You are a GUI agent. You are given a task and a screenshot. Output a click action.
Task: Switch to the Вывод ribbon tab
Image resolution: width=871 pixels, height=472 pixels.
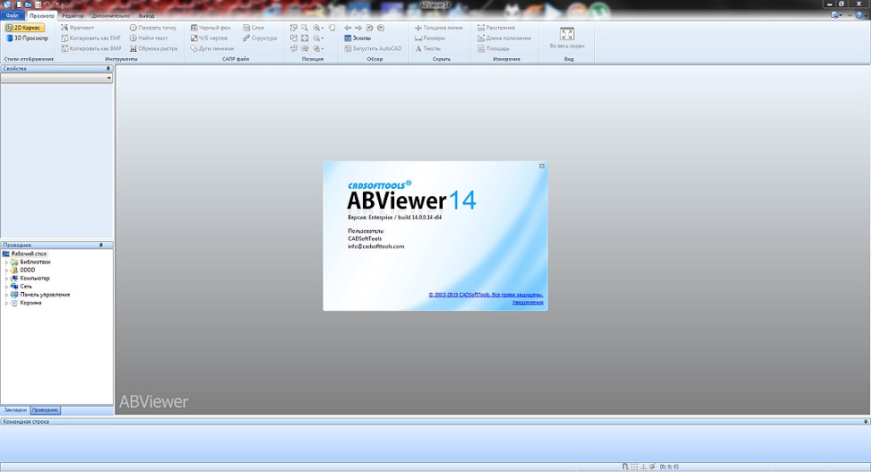(147, 15)
